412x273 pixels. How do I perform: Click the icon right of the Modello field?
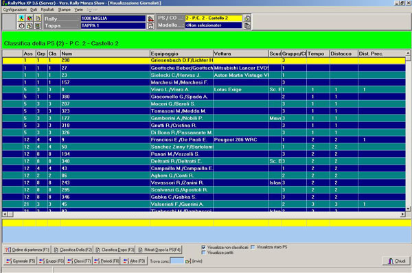pos(247,26)
